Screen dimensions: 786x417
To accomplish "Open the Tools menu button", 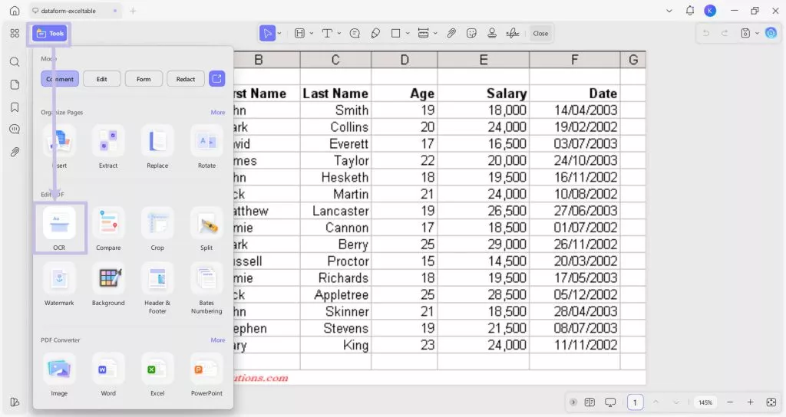I will (x=50, y=34).
